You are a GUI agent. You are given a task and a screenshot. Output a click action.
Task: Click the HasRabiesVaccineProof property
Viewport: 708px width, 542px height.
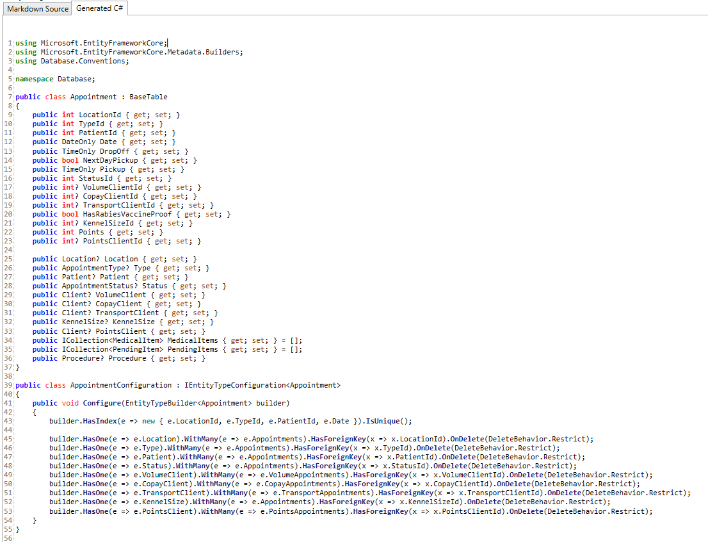(128, 214)
